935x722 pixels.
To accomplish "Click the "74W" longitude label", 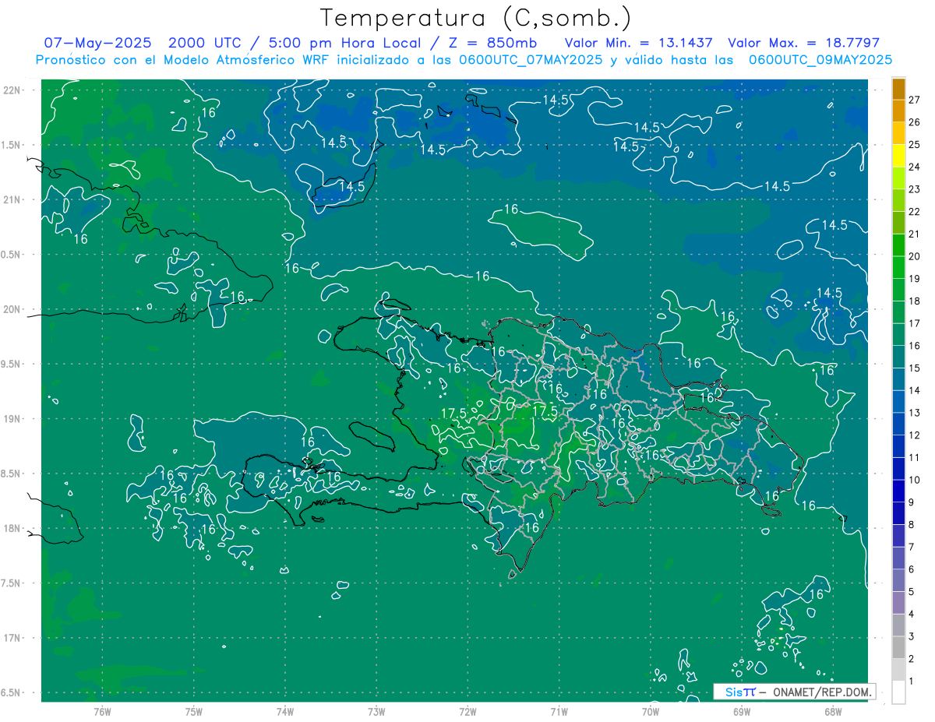I will point(284,711).
